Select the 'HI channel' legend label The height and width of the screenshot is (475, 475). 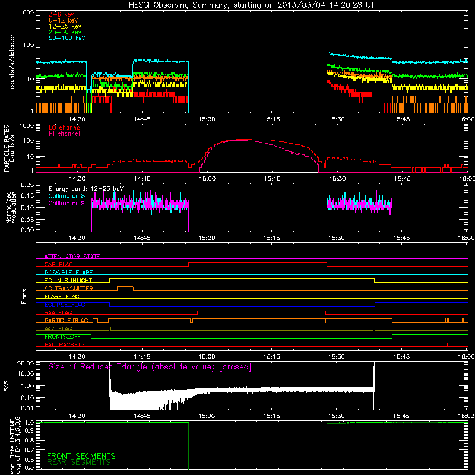64,134
